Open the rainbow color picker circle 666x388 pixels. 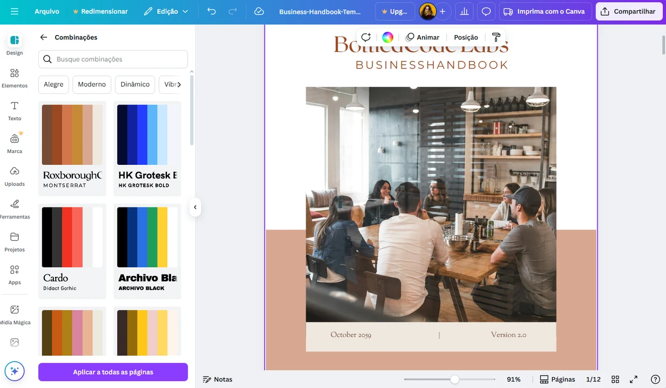[388, 37]
